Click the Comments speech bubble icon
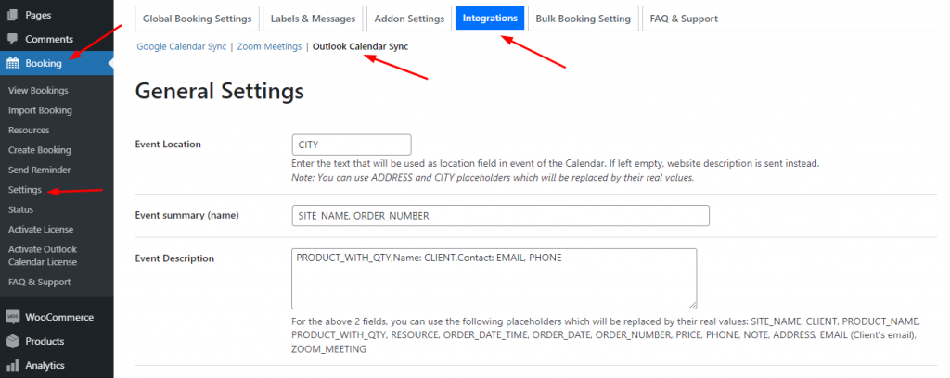Viewport: 950px width, 378px height. 12,39
